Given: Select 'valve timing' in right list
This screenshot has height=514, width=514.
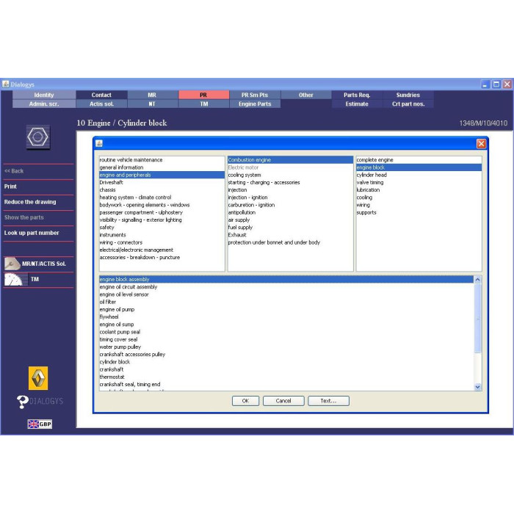Looking at the screenshot, I should [x=419, y=183].
